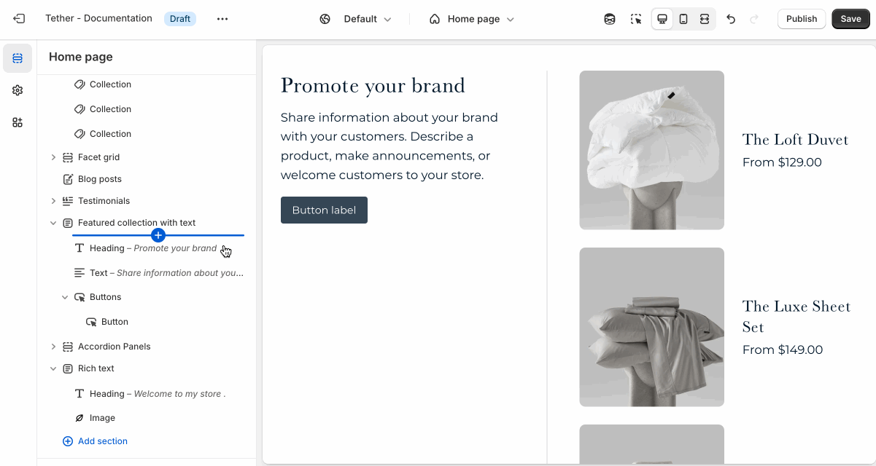Click the Loft Duvet product image

click(x=651, y=150)
